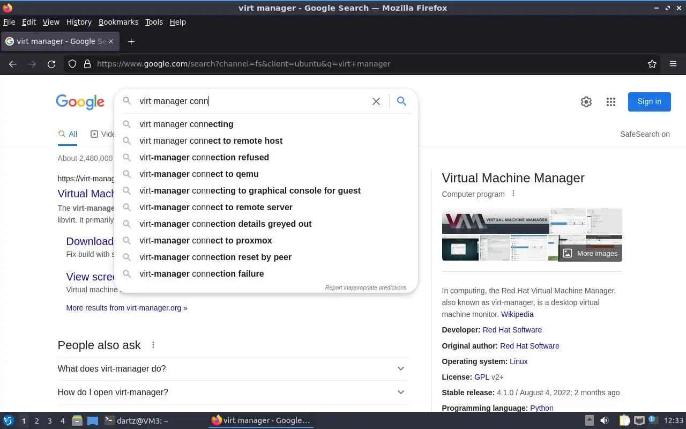Select suggestion 'connecting to graphical console for guest'
The image size is (686, 429).
pos(266,190)
